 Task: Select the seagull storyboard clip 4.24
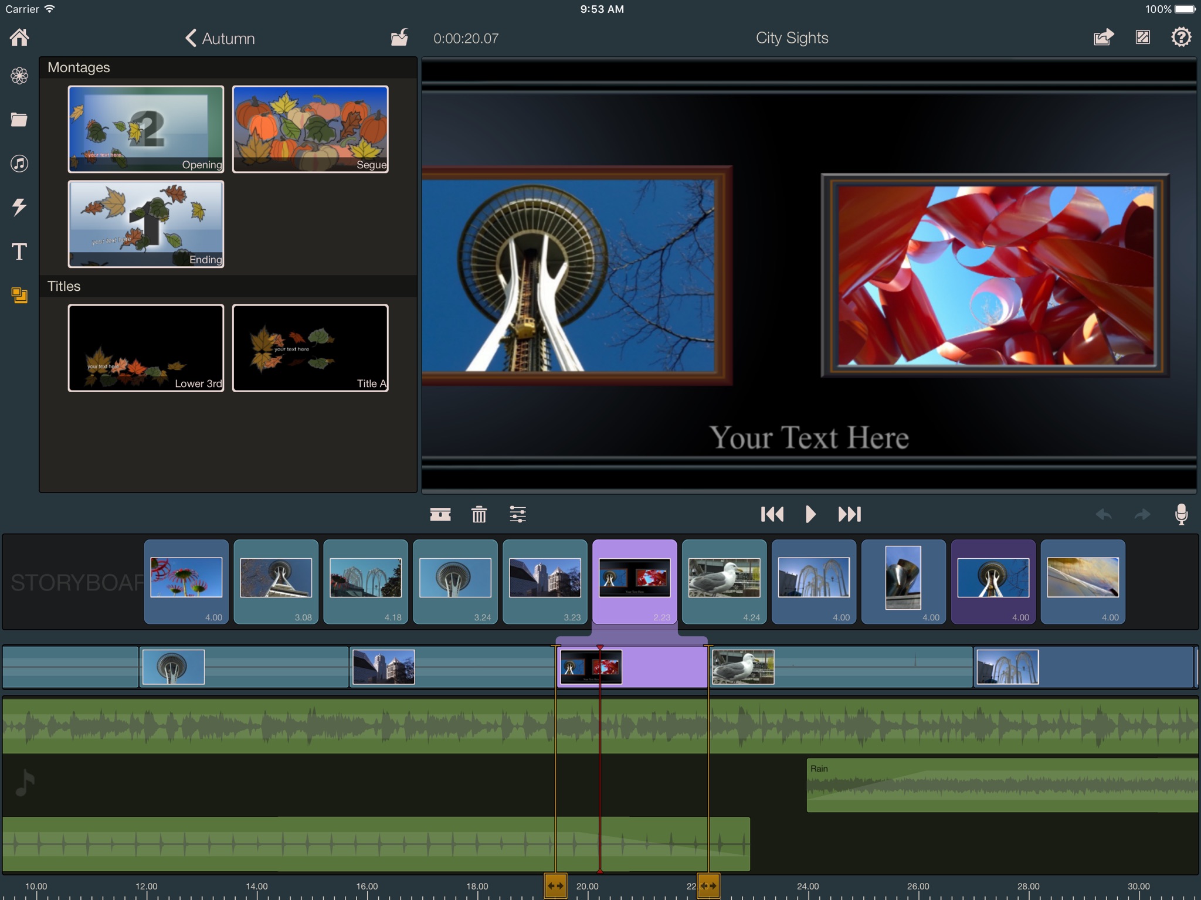[724, 582]
